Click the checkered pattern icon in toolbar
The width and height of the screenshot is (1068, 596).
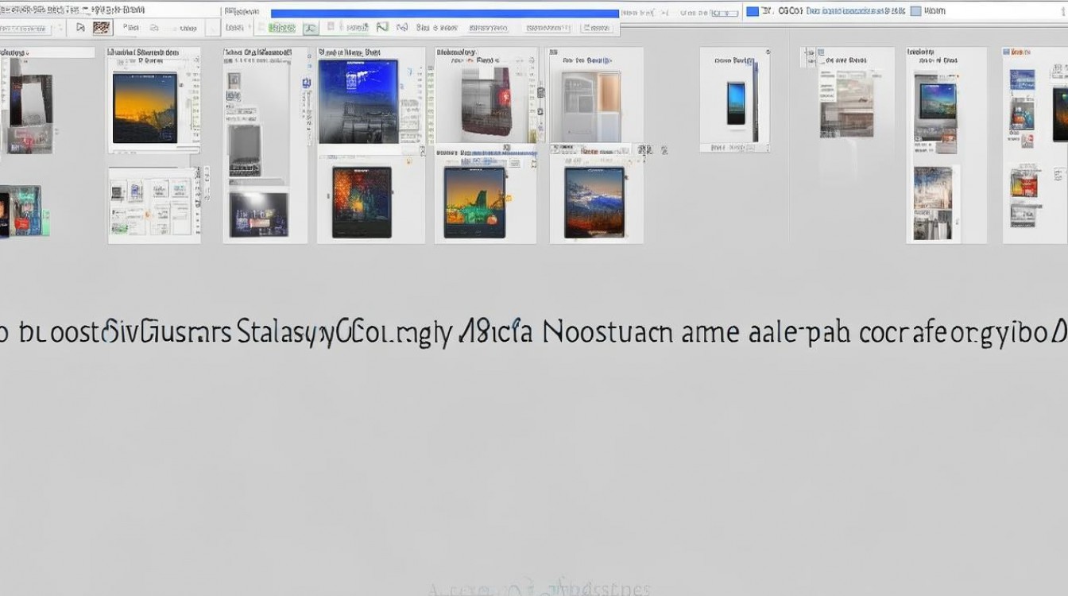[x=102, y=28]
